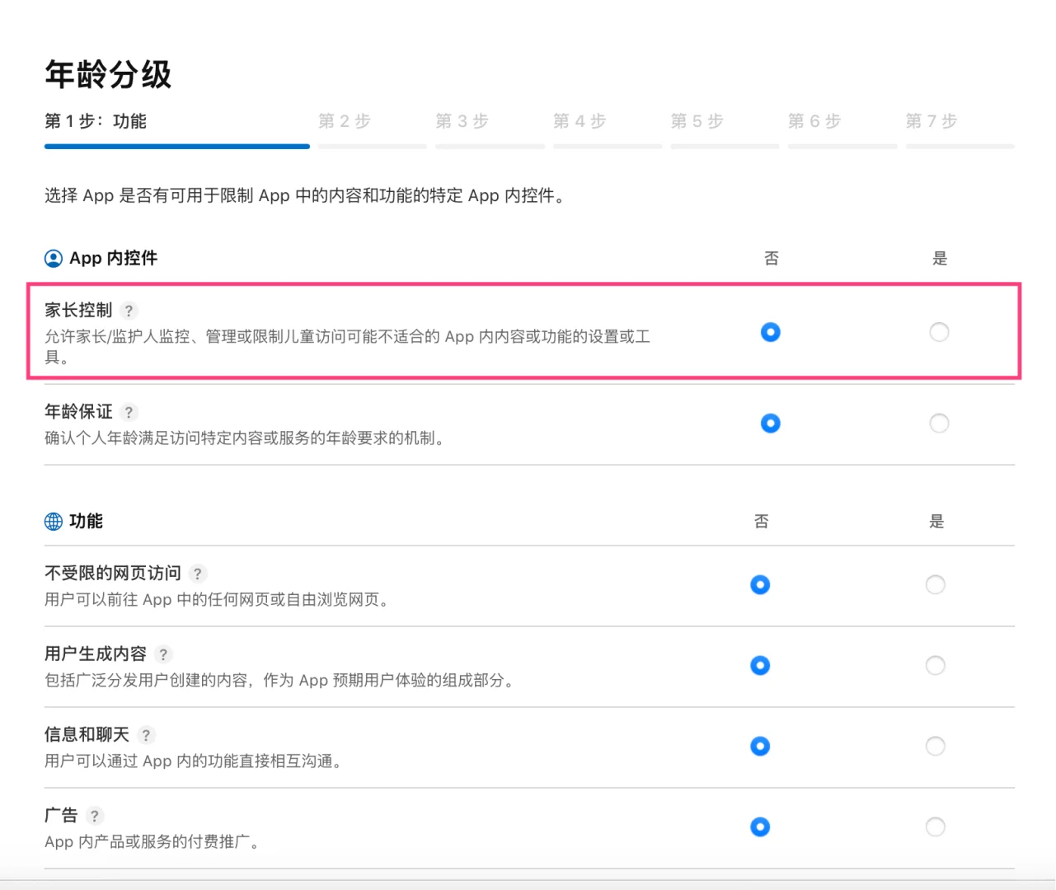Go to the 第 3 步 step
This screenshot has width=1056, height=890.
(462, 121)
